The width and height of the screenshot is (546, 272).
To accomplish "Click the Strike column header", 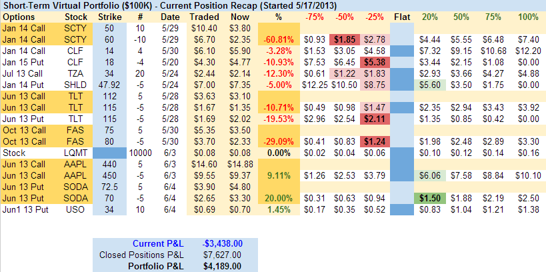I will click(109, 16).
